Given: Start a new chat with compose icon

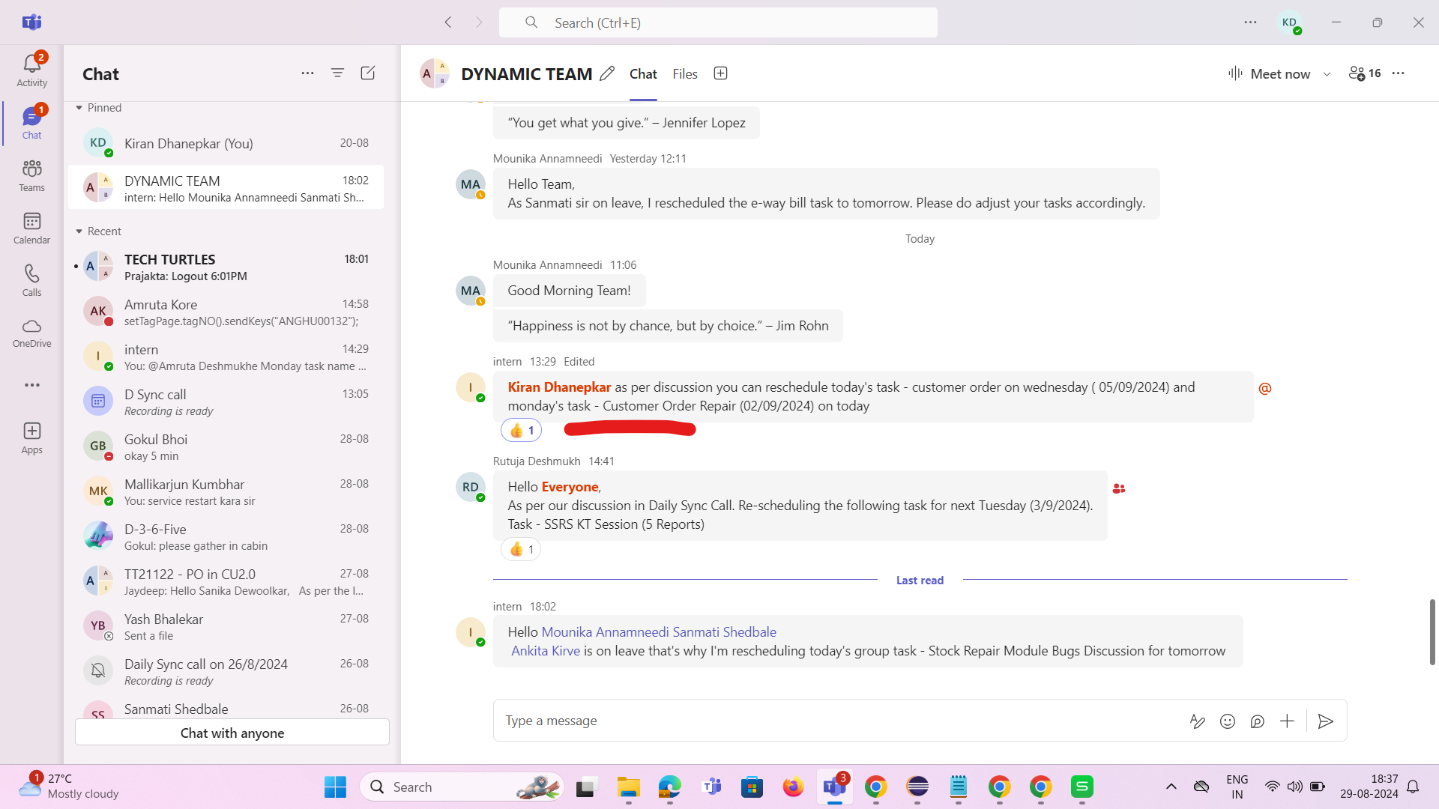Looking at the screenshot, I should tap(367, 73).
